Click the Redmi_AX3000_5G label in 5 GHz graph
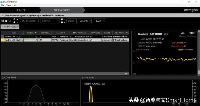The height and width of the screenshot is (106, 200). (x=94, y=84)
